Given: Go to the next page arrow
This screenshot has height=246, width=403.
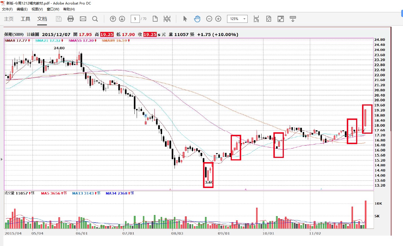Looking at the screenshot, I should click(122, 19).
